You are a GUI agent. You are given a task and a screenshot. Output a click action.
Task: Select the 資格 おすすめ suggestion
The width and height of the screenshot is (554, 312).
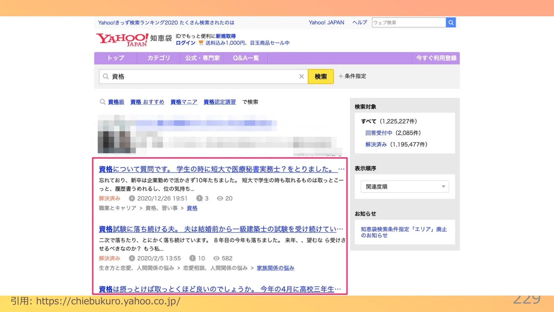[147, 102]
